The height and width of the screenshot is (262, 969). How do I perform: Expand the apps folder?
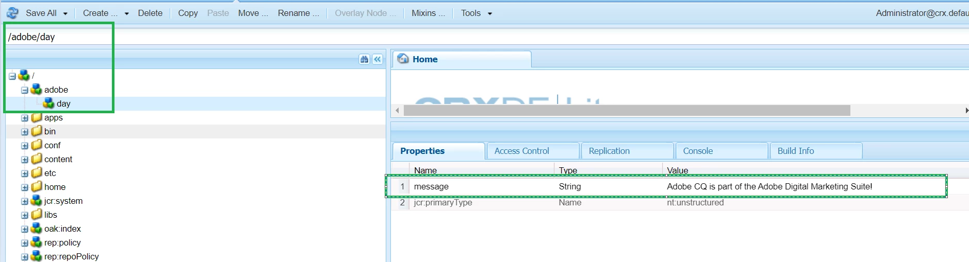click(24, 118)
